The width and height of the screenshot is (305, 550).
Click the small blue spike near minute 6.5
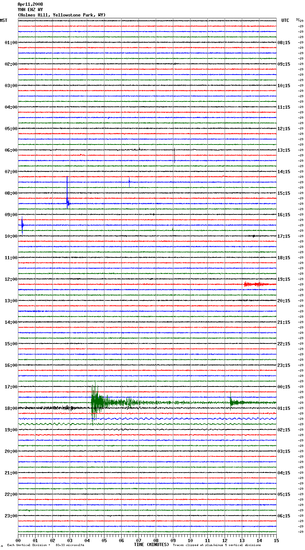[x=130, y=182]
